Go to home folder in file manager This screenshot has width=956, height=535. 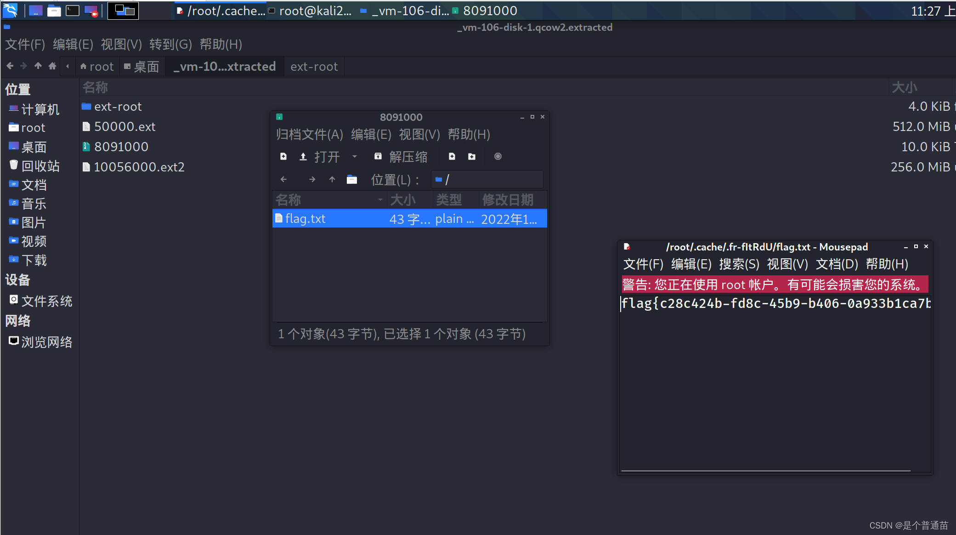click(x=52, y=66)
